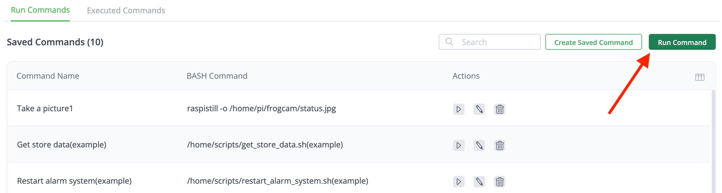Viewport: 722px width, 193px height.
Task: Run the Restart alarm system(example) command
Action: coord(458,182)
